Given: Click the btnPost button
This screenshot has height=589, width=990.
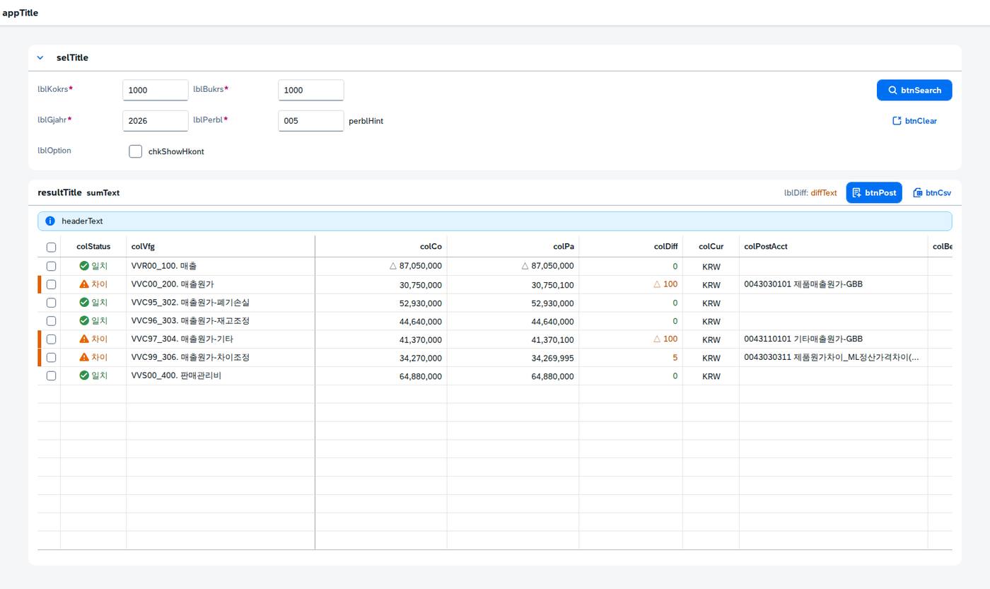Looking at the screenshot, I should pyautogui.click(x=874, y=192).
